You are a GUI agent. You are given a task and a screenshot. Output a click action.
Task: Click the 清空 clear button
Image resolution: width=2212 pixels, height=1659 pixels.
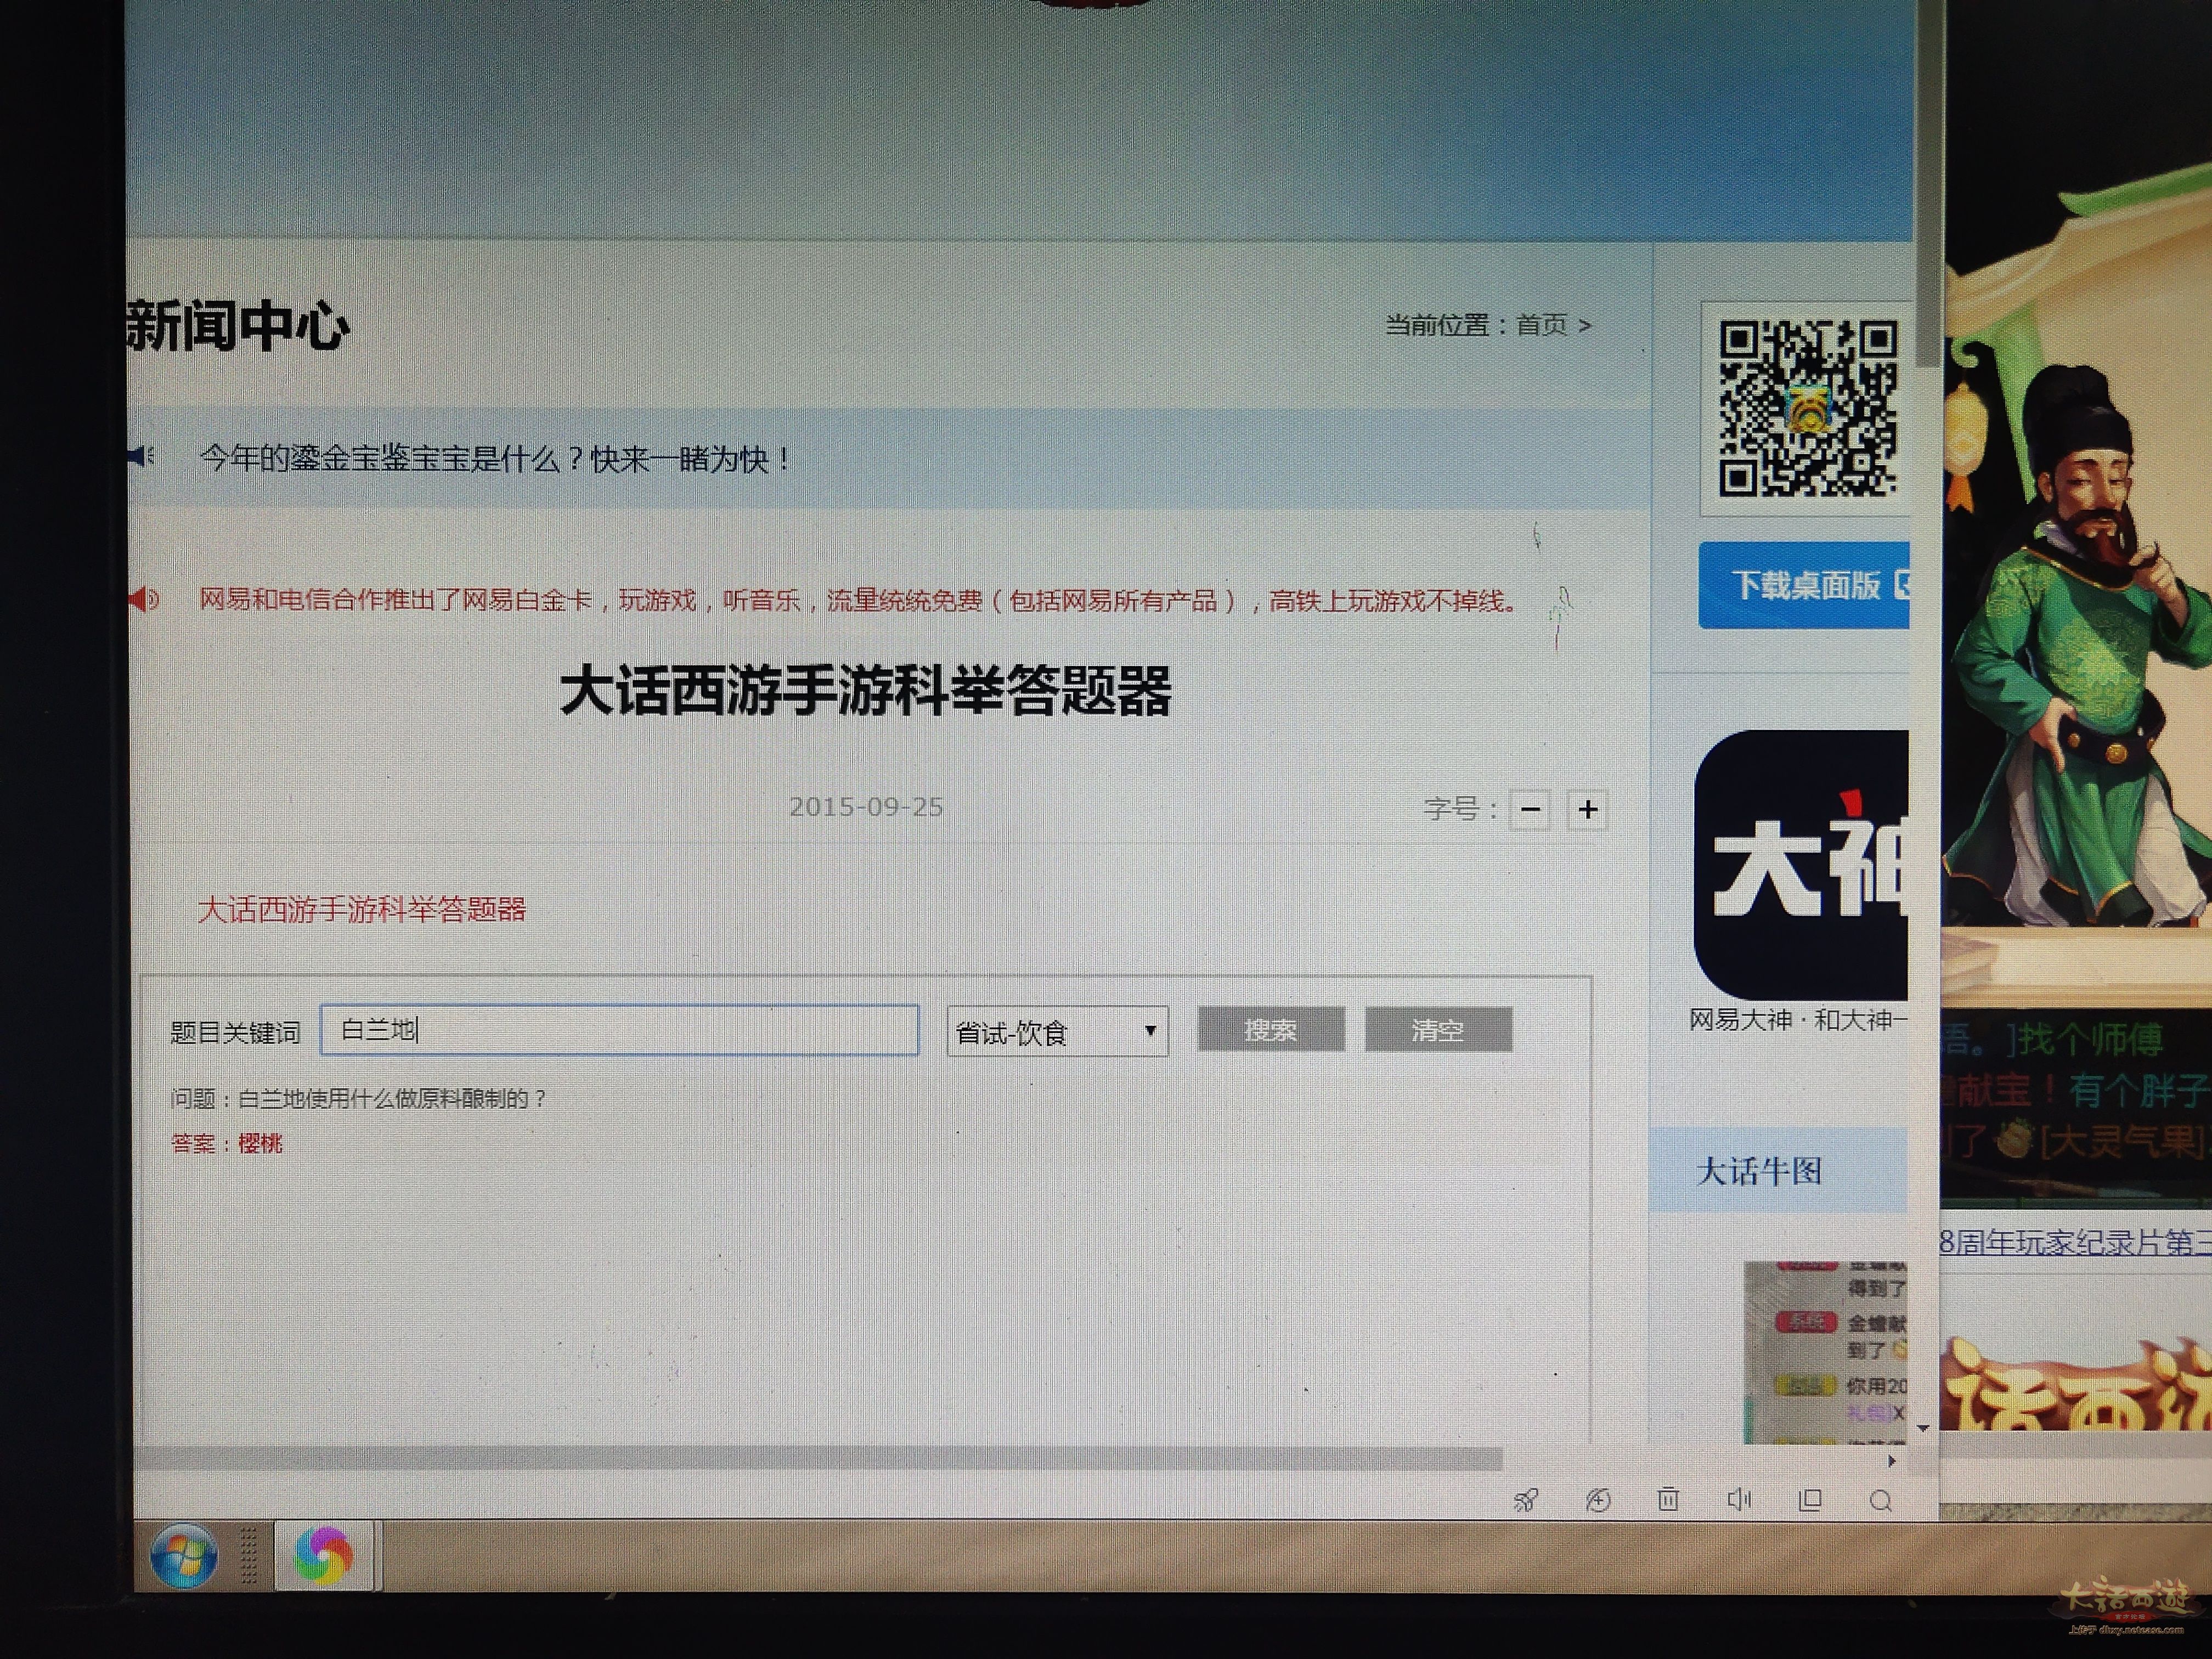click(1438, 1030)
